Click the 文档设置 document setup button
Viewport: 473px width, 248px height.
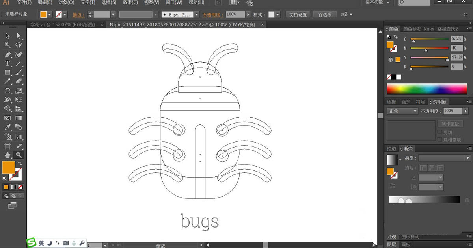coord(298,15)
